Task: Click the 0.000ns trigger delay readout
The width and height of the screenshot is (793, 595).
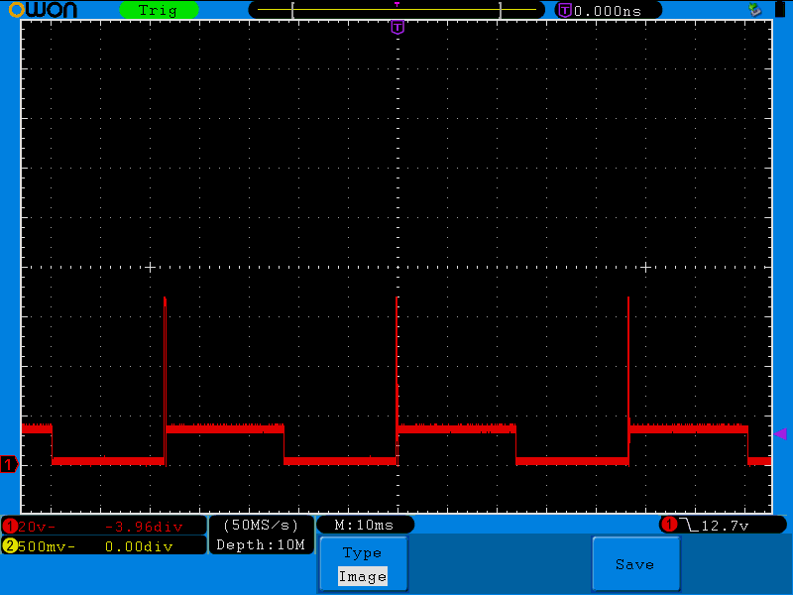Action: [x=605, y=9]
